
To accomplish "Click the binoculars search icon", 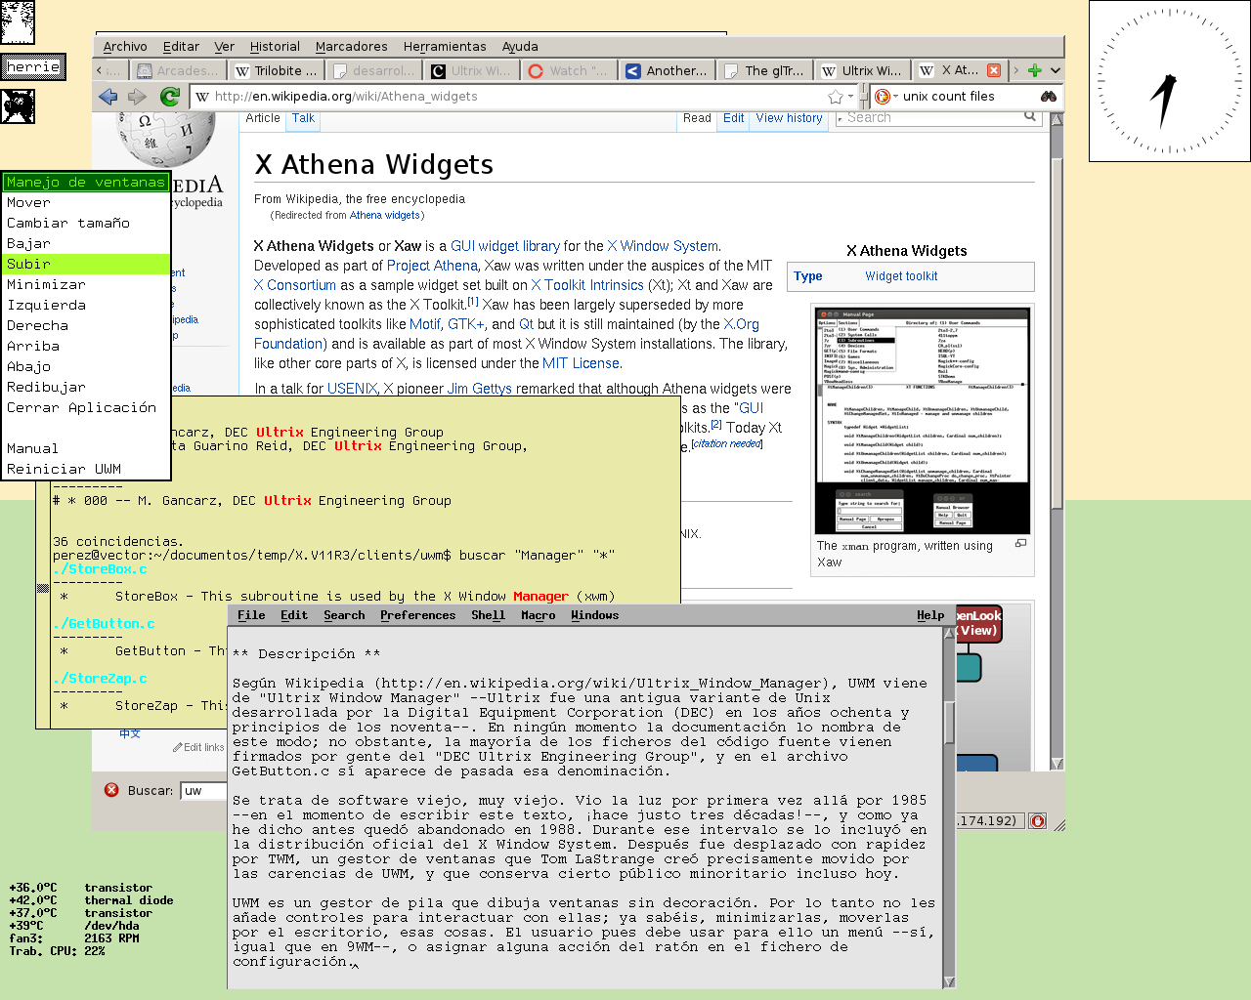I will point(1049,97).
